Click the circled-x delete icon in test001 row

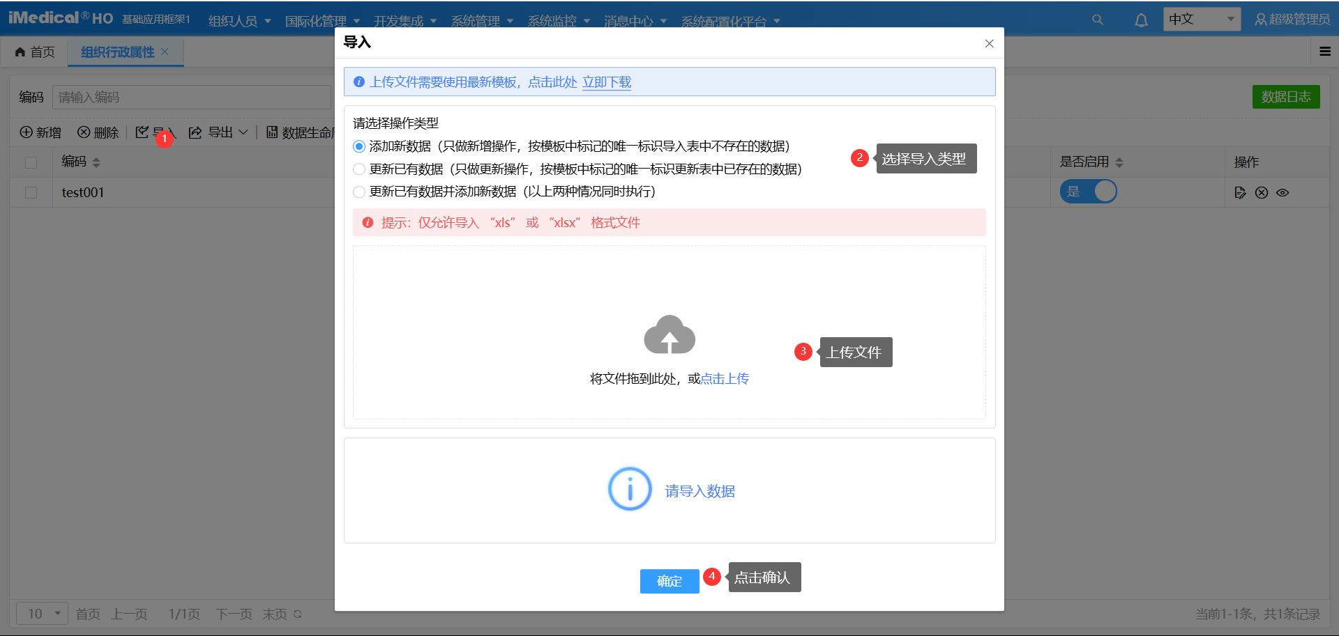point(1262,193)
